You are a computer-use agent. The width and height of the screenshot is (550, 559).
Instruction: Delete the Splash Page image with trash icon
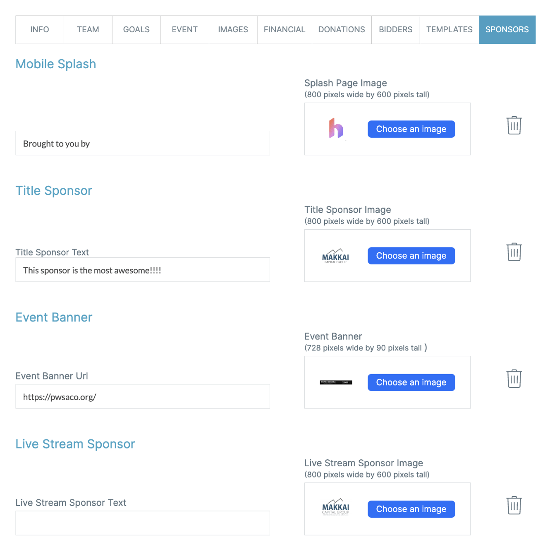tap(514, 125)
